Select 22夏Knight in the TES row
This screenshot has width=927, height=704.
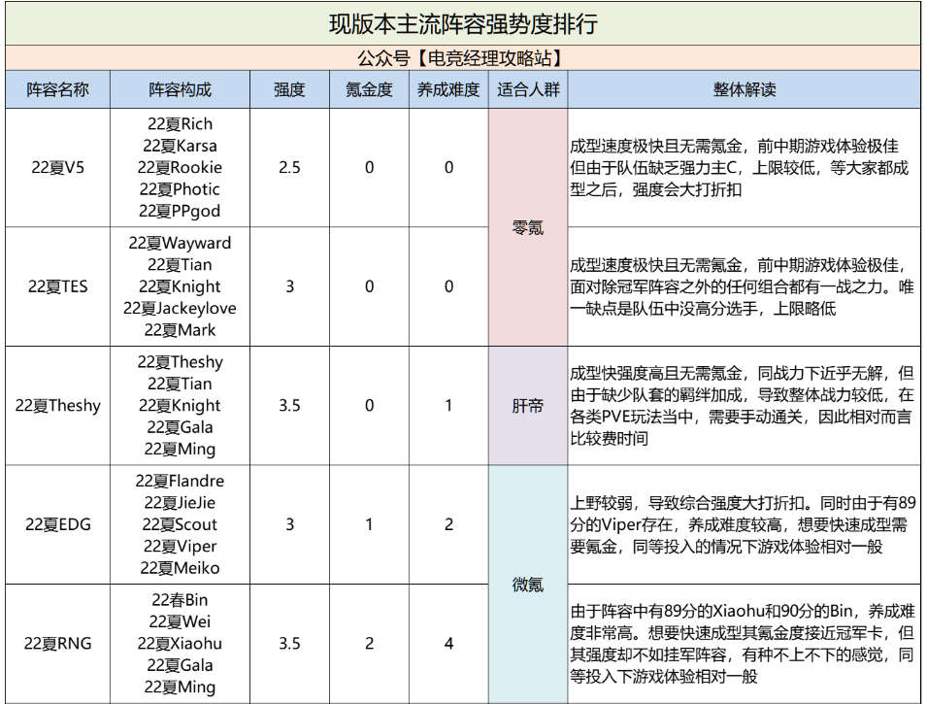point(180,286)
